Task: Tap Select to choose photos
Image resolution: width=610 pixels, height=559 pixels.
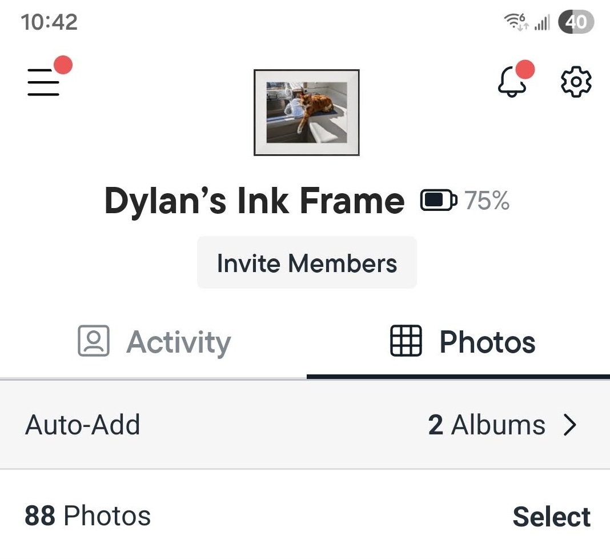Action: point(551,517)
